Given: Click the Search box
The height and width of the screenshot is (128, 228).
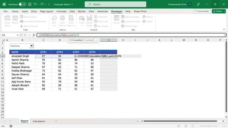Looking at the screenshot, I should [x=115, y=4].
